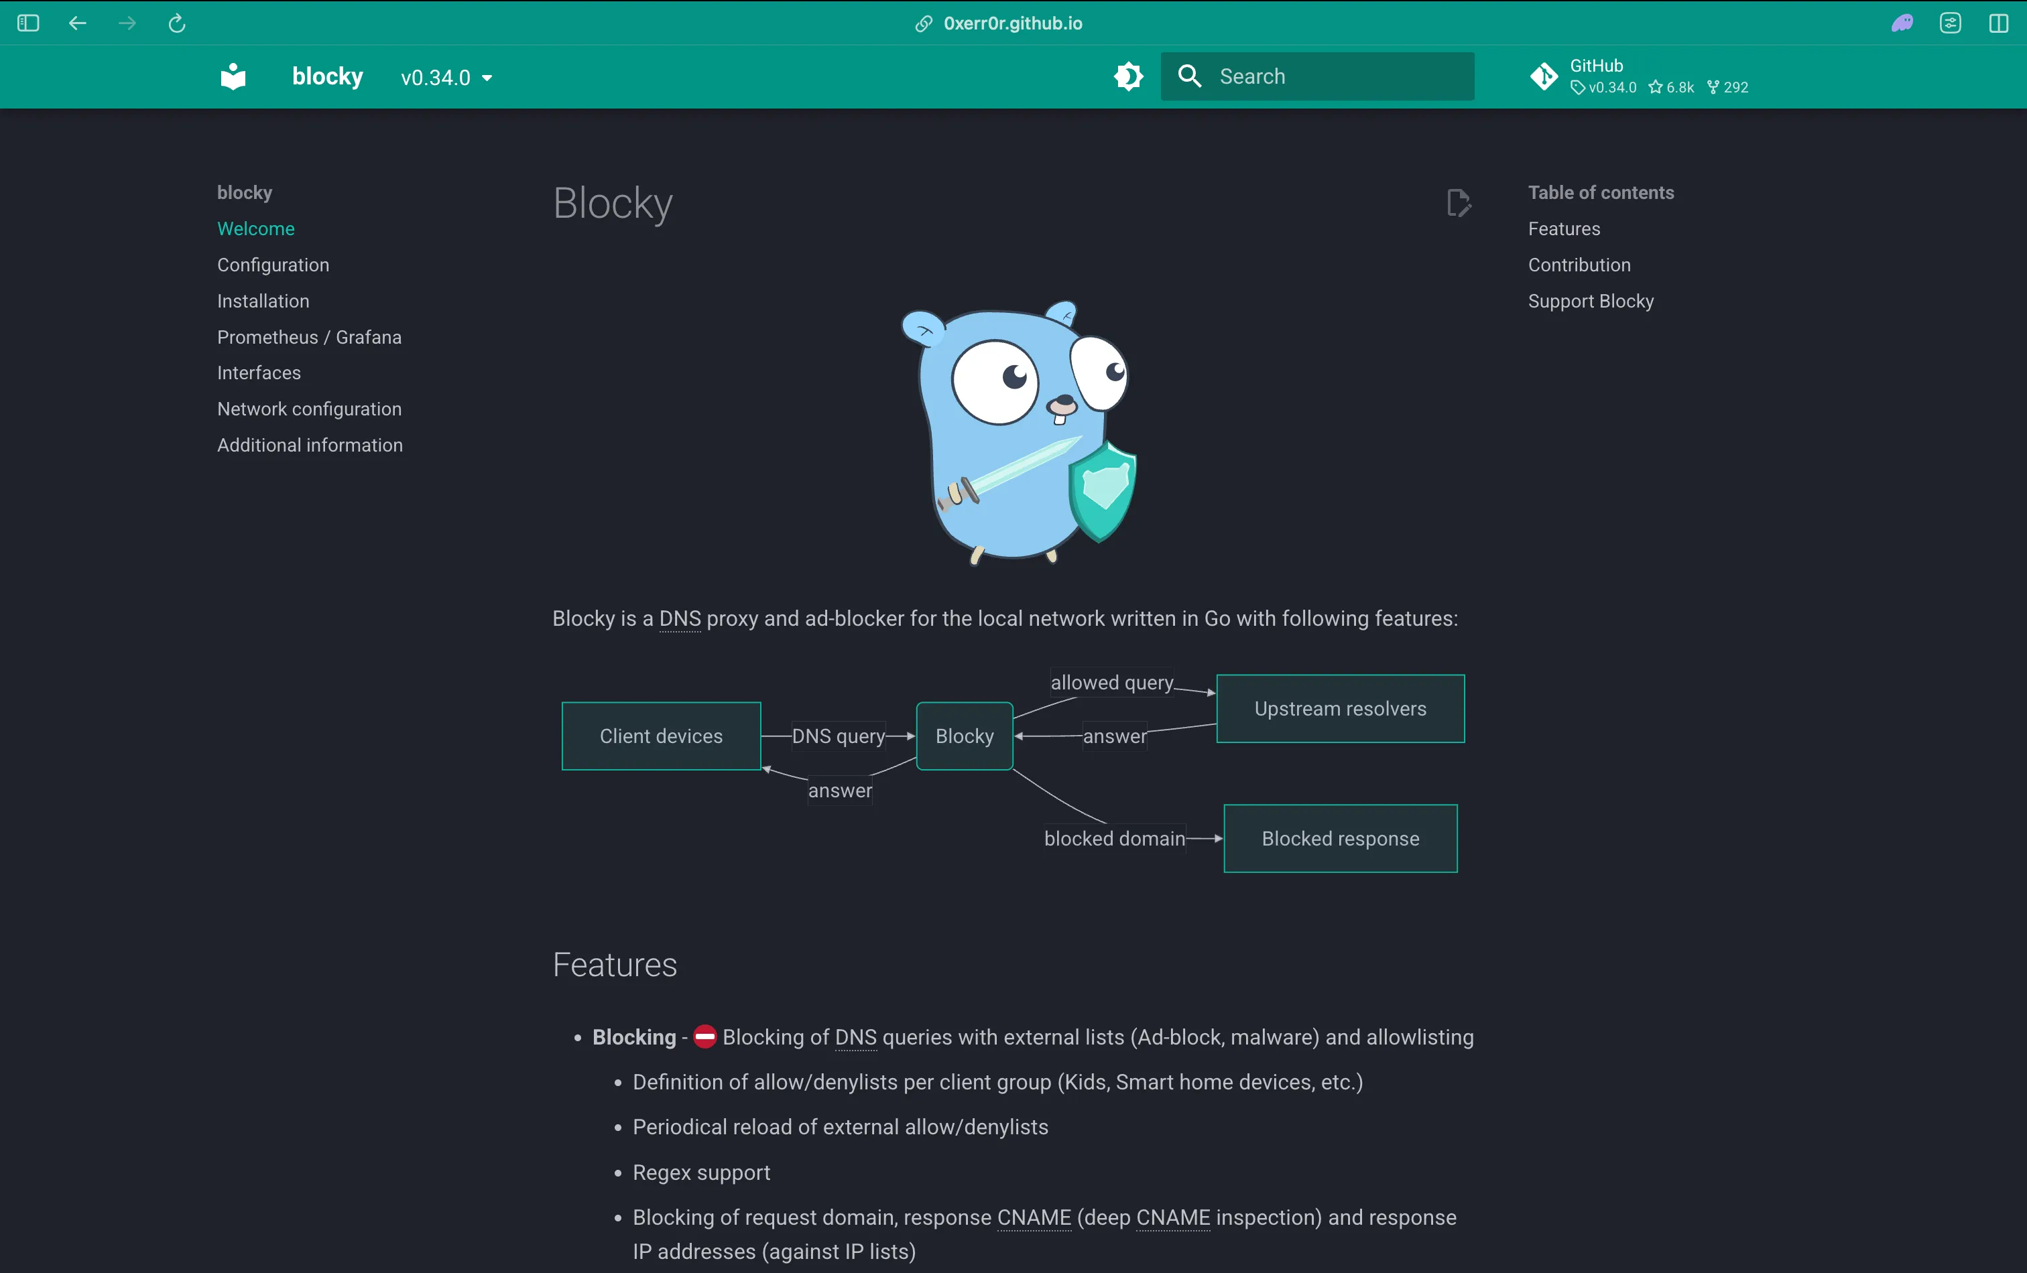Click the no-entry emoji next to Blocking
The width and height of the screenshot is (2027, 1273).
click(704, 1036)
